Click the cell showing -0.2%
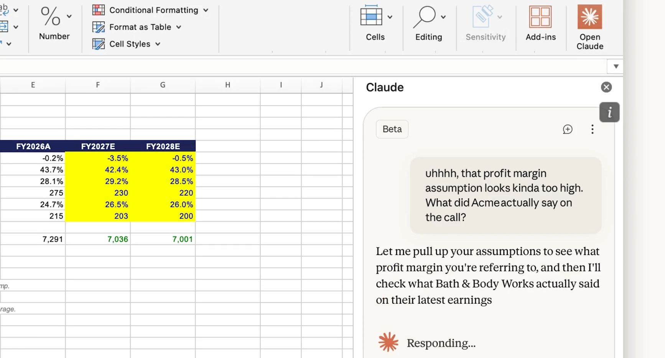This screenshot has height=358, width=665. click(33, 158)
